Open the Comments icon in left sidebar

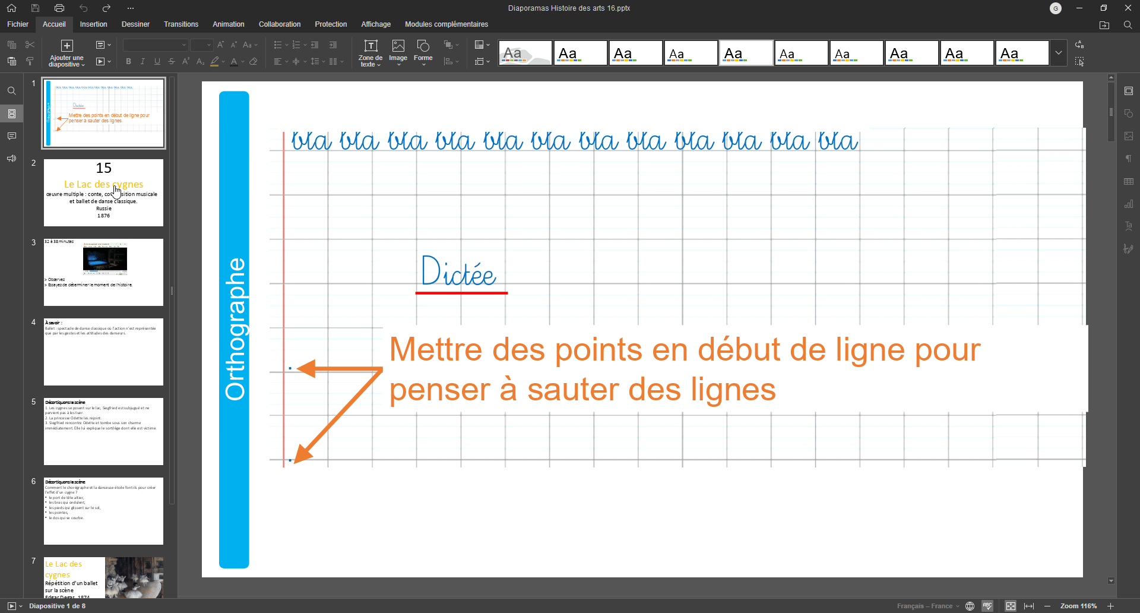pos(11,136)
